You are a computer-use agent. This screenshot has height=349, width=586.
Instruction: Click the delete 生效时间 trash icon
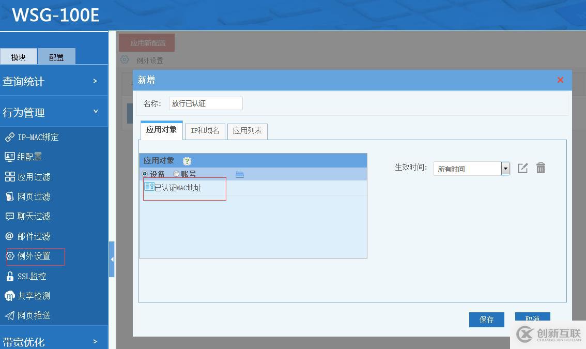[541, 168]
